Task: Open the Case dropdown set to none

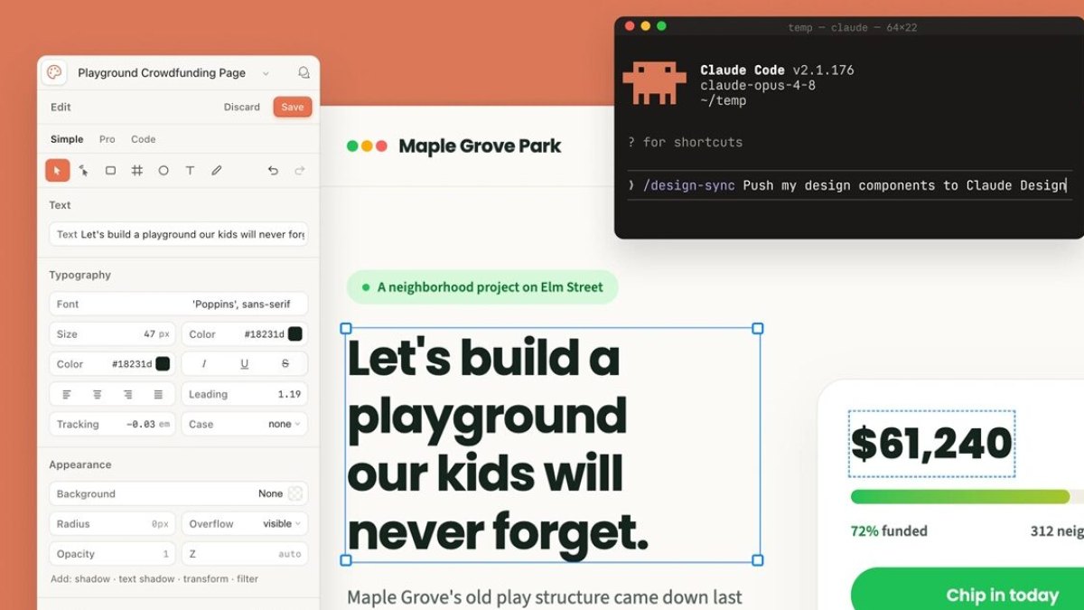Action: (245, 424)
